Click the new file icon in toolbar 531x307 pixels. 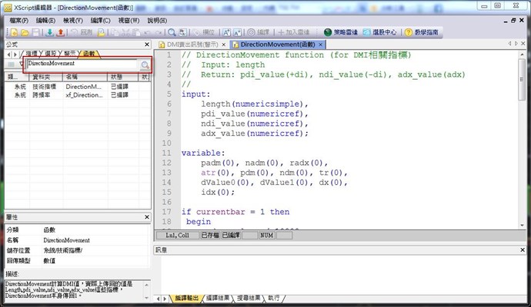point(13,32)
